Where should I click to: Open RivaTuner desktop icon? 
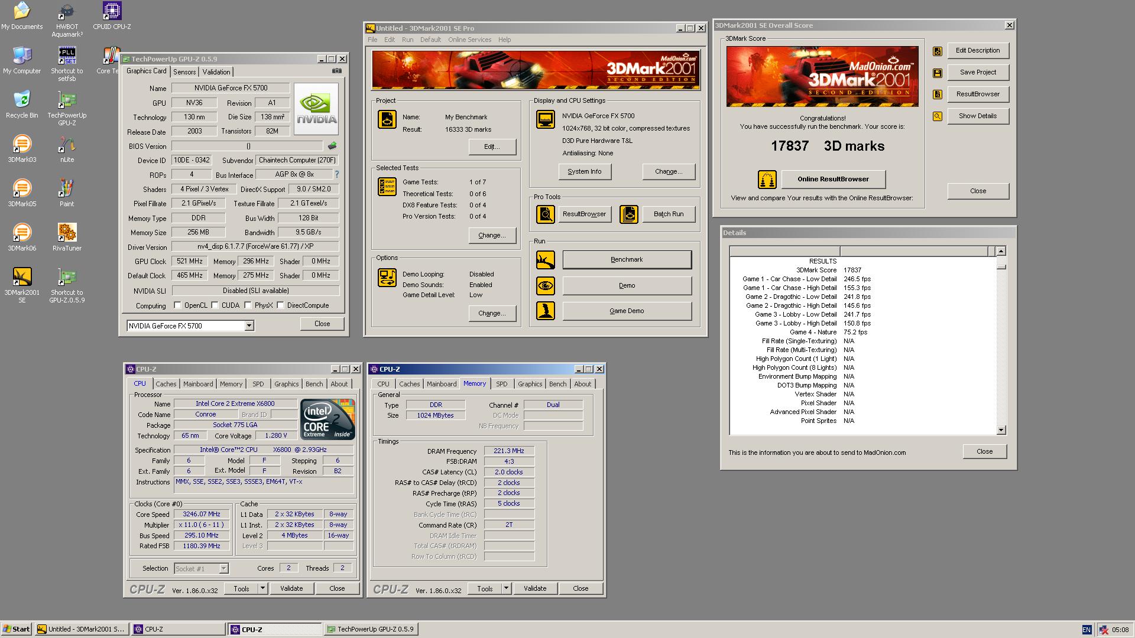point(67,237)
